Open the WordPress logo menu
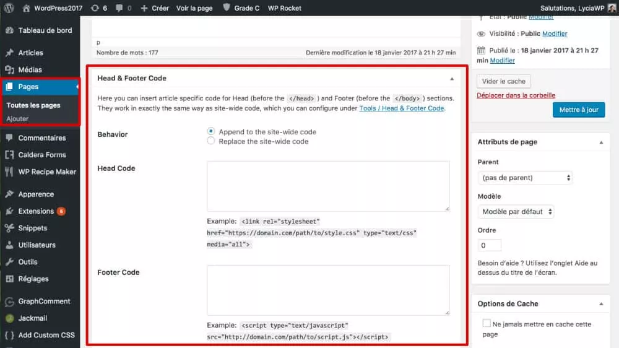The height and width of the screenshot is (348, 619). [9, 8]
